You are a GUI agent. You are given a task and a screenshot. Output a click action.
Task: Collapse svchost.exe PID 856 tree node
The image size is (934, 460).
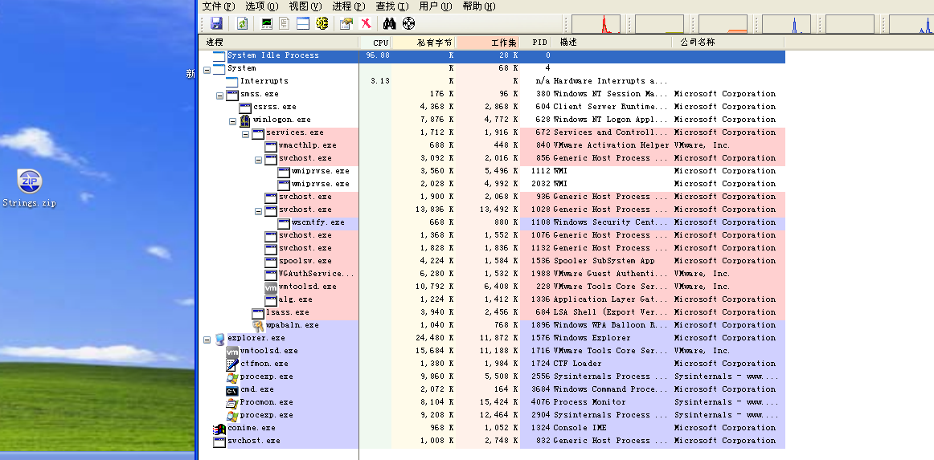(259, 160)
